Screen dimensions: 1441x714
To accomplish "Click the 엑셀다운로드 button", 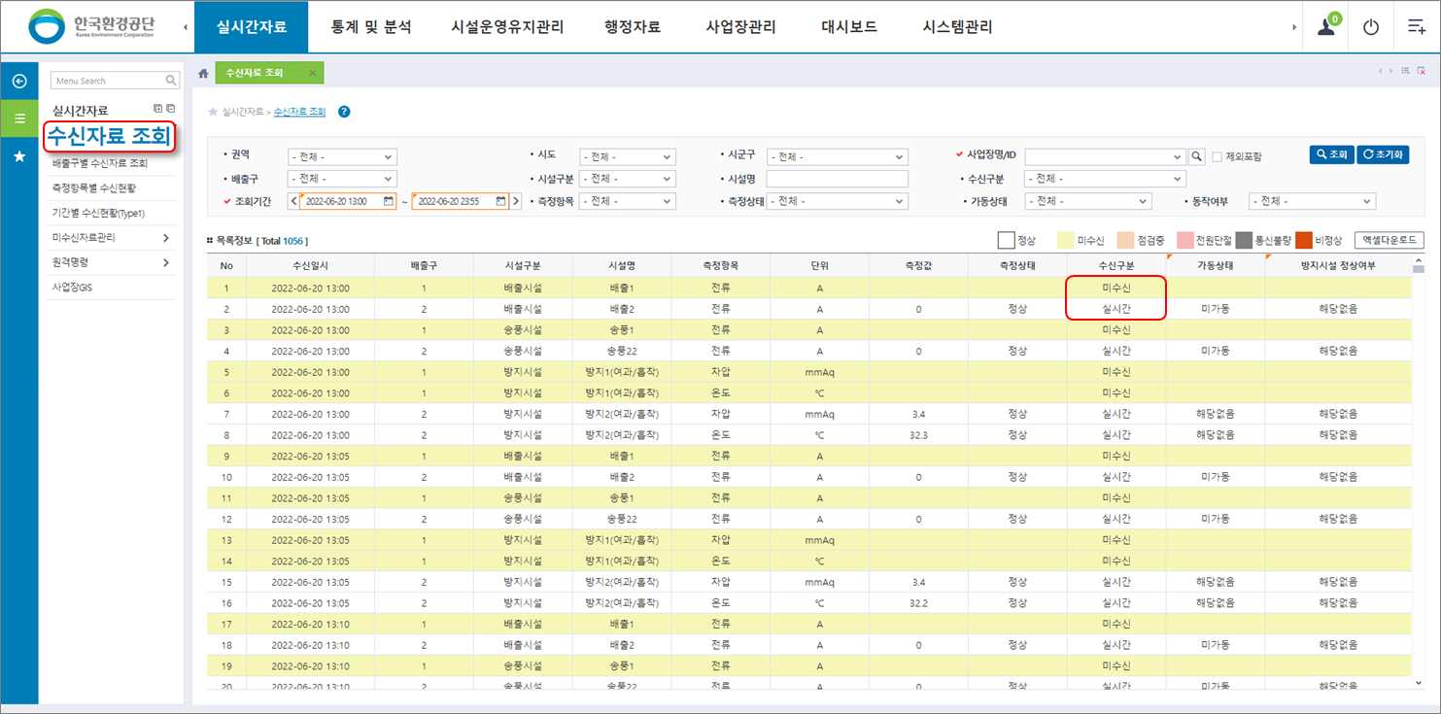I will tap(1390, 239).
